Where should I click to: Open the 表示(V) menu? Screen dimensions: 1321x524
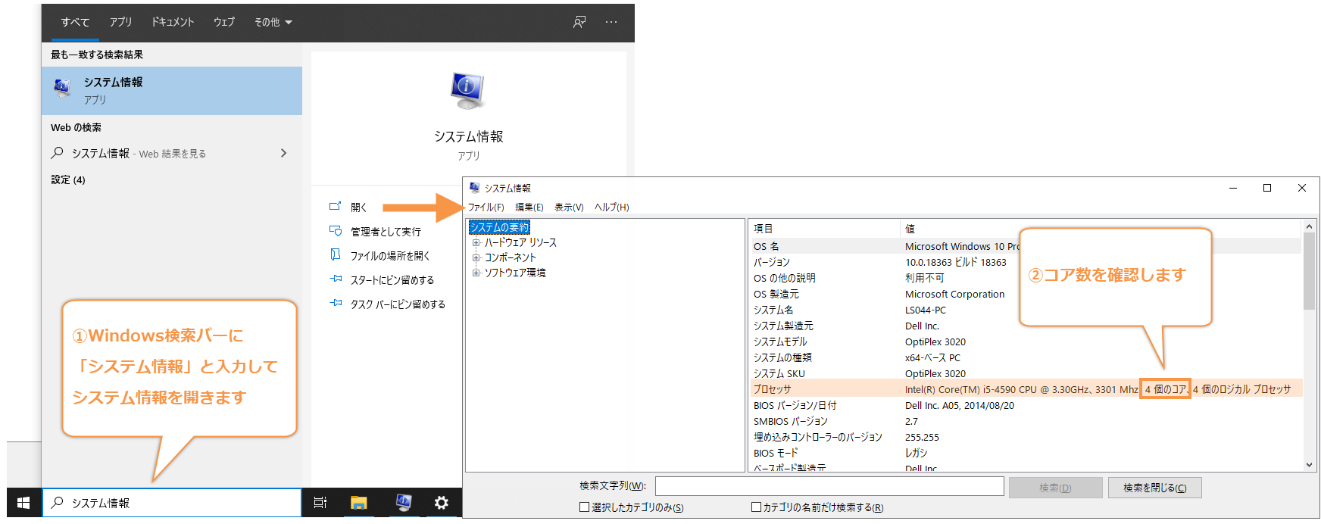[x=569, y=207]
